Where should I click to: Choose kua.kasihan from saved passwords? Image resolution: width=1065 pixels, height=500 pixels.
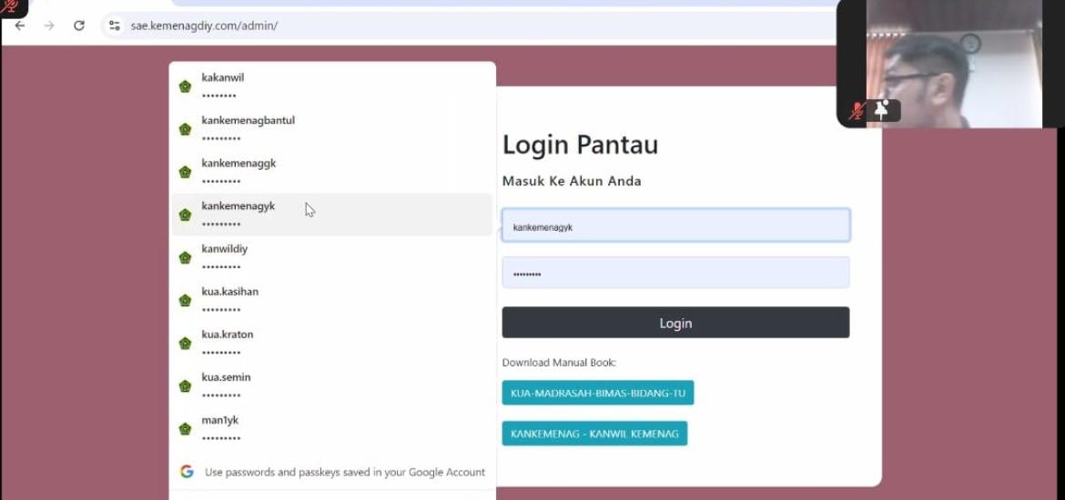[332, 300]
